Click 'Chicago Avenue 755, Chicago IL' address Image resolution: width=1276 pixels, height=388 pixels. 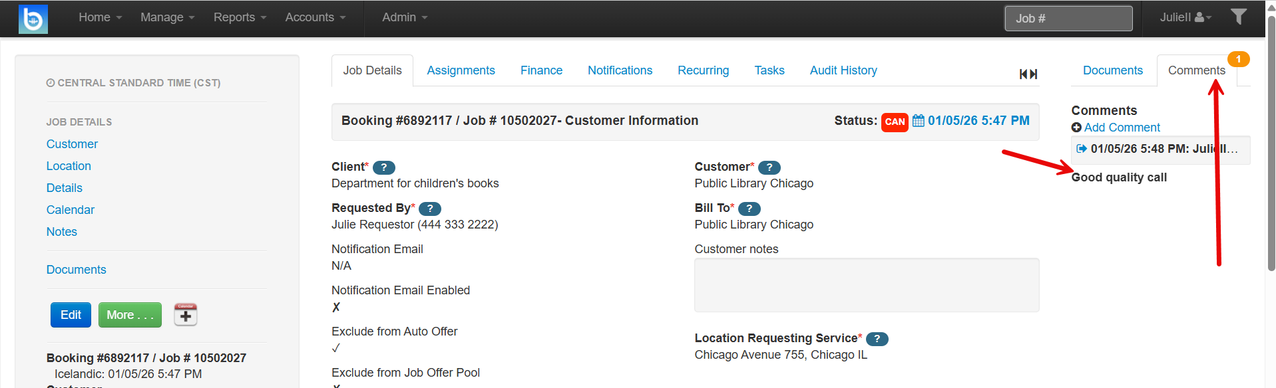coord(781,355)
